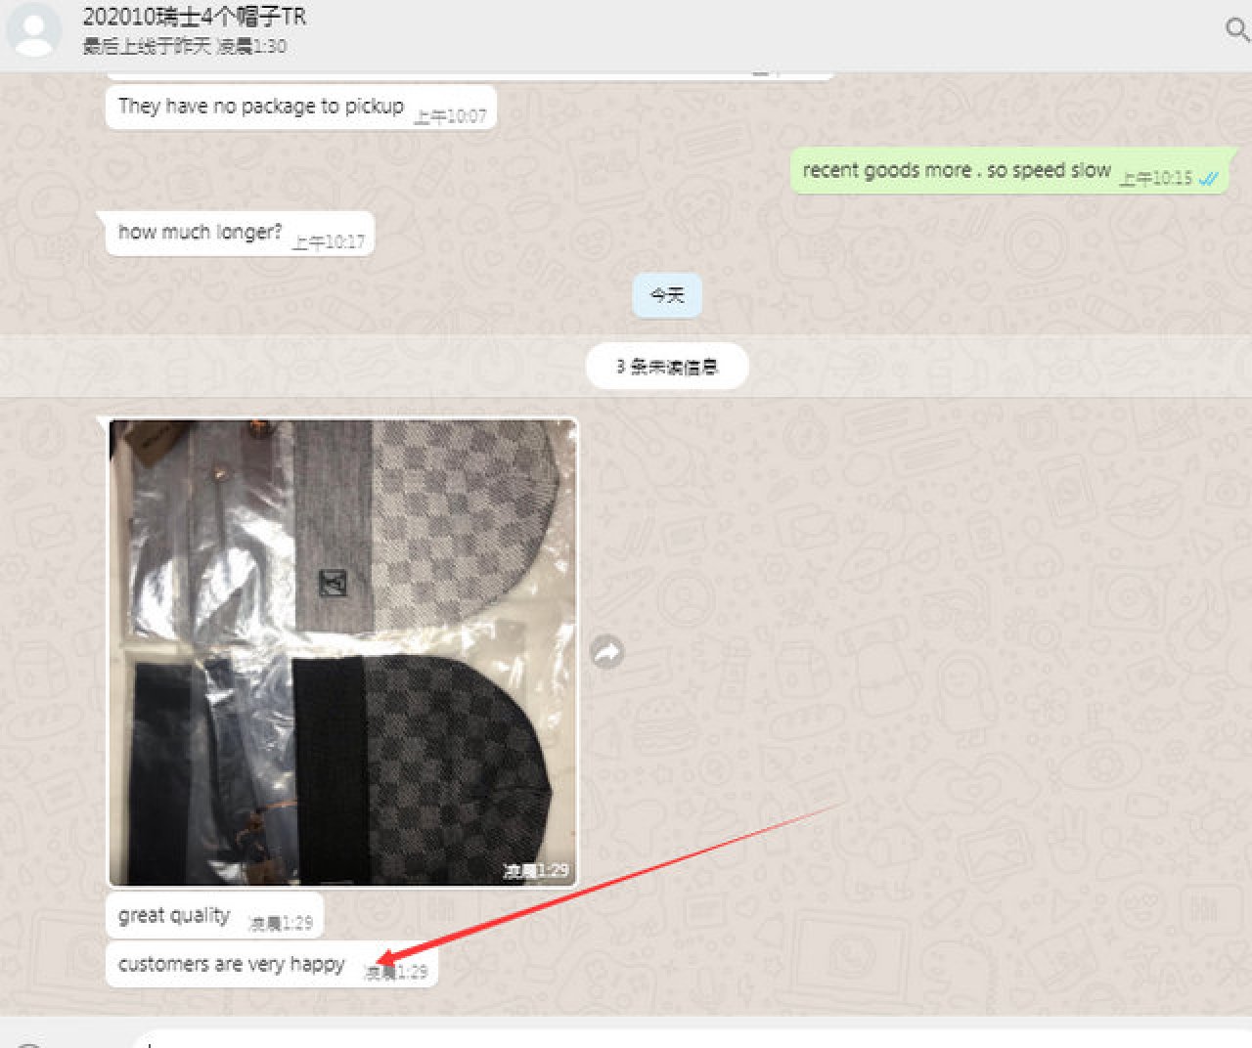The width and height of the screenshot is (1252, 1048).
Task: Open chat title 202010瑞士4个帽子TR
Action: [x=194, y=17]
